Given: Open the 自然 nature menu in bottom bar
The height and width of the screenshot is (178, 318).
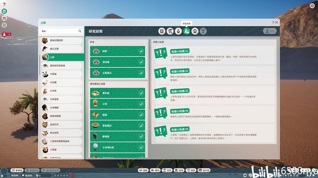Looking at the screenshot, I should (167, 170).
